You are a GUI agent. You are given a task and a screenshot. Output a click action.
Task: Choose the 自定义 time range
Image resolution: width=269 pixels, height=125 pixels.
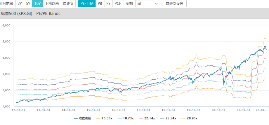click(x=68, y=3)
